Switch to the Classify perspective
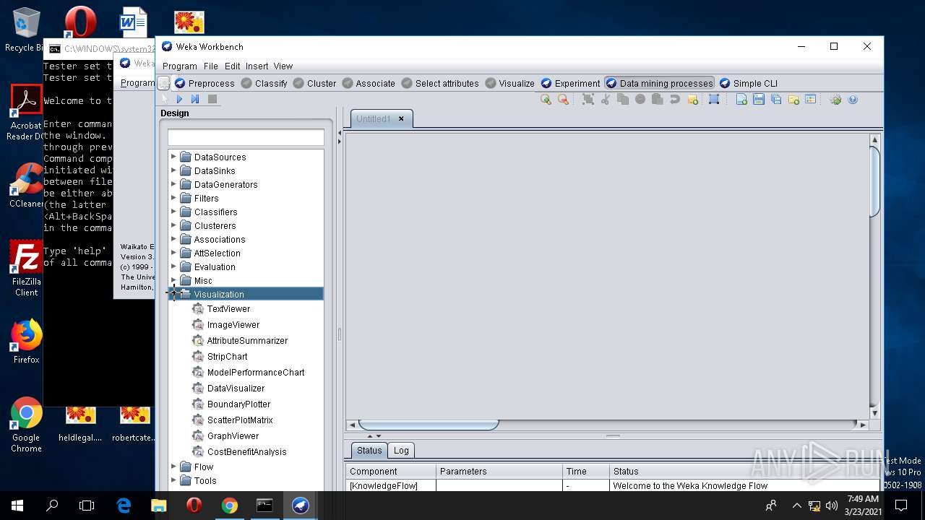The width and height of the screenshot is (925, 520). pos(264,83)
